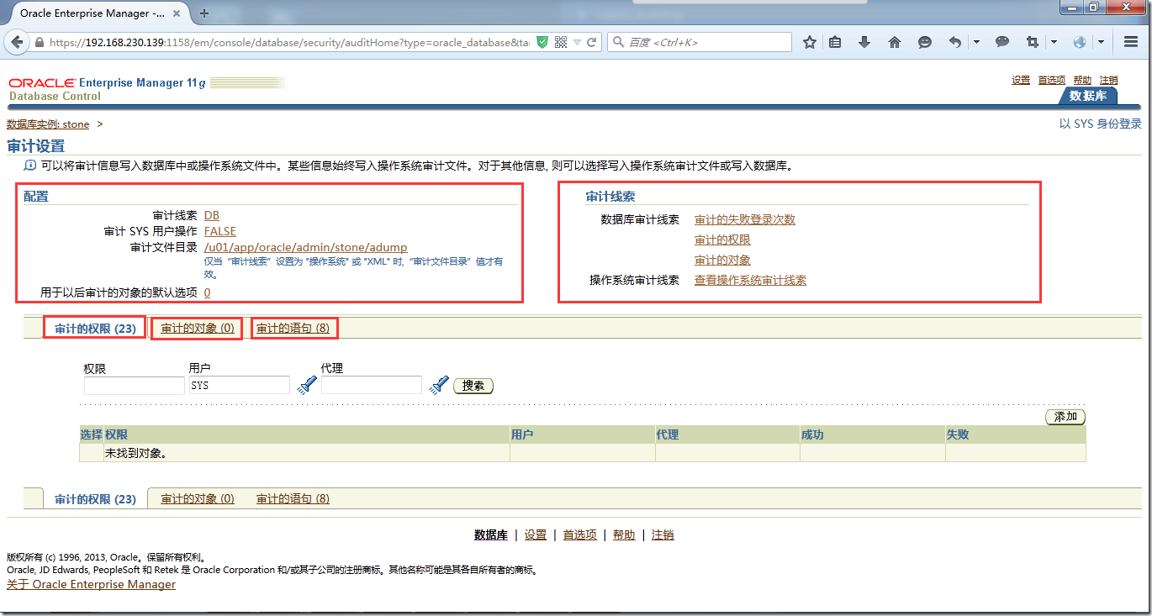Click the green shield icon in address bar
Image resolution: width=1152 pixels, height=616 pixels.
coord(542,42)
